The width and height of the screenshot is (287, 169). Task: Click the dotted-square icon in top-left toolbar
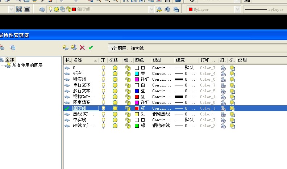[x=27, y=9]
